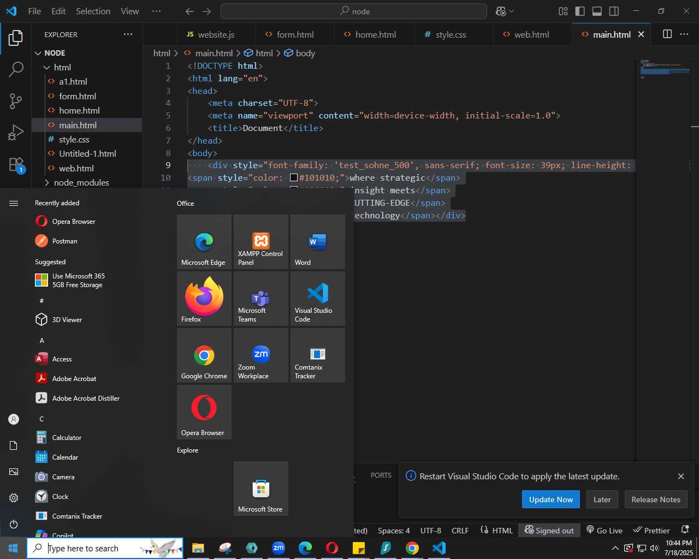Go back with the navigation arrow

[x=189, y=11]
